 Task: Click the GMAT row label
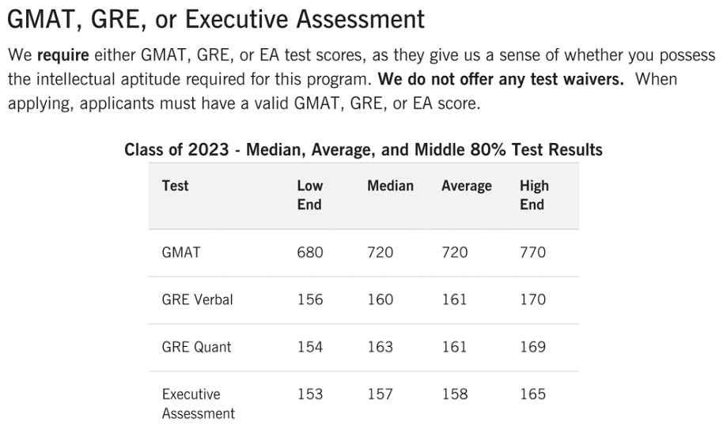tap(181, 253)
